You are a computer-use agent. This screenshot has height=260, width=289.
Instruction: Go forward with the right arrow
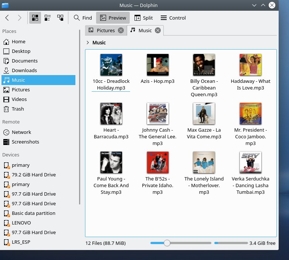(x=20, y=18)
